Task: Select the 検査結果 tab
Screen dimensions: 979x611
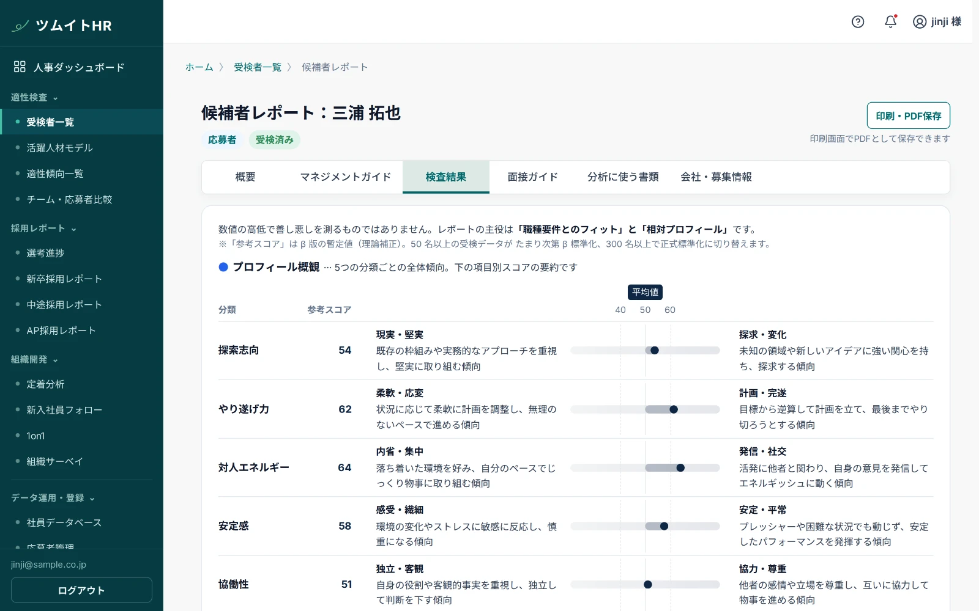Action: point(446,177)
